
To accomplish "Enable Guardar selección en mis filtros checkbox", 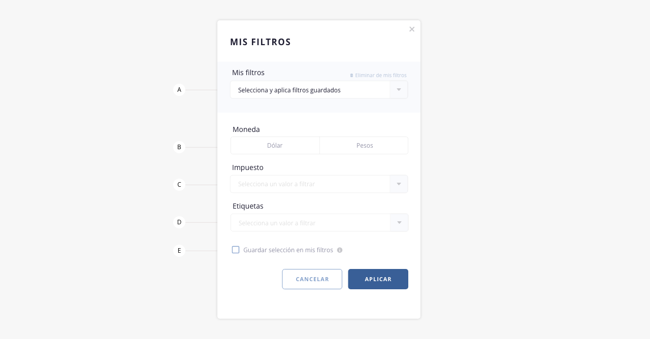I will coord(236,250).
